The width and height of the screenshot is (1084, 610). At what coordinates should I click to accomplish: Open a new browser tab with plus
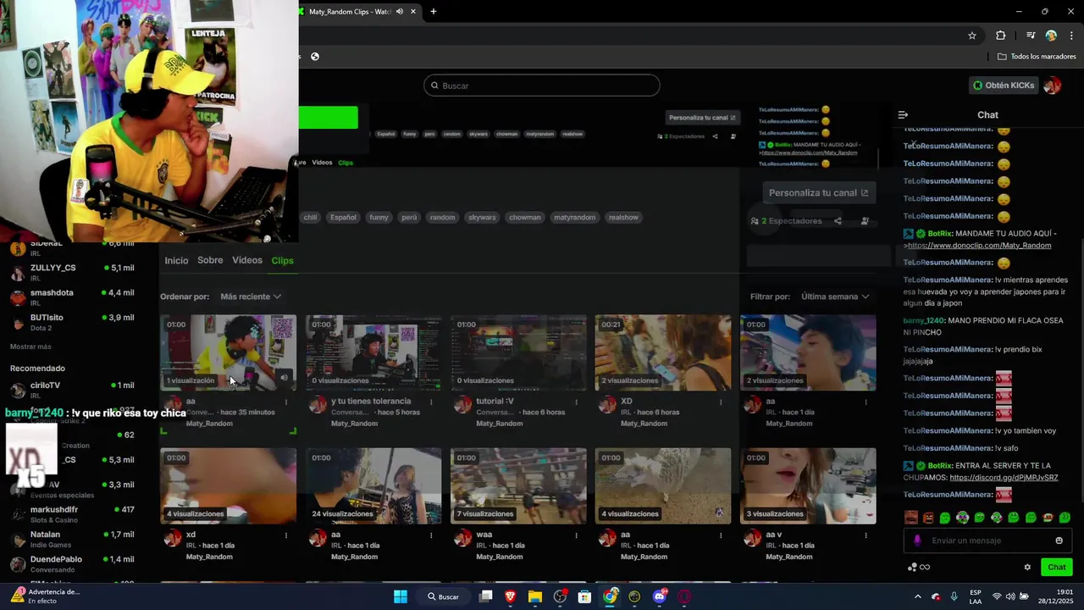point(433,12)
